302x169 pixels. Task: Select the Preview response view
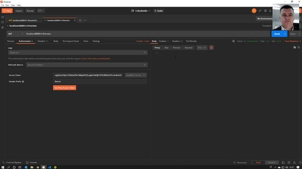pyautogui.click(x=176, y=47)
